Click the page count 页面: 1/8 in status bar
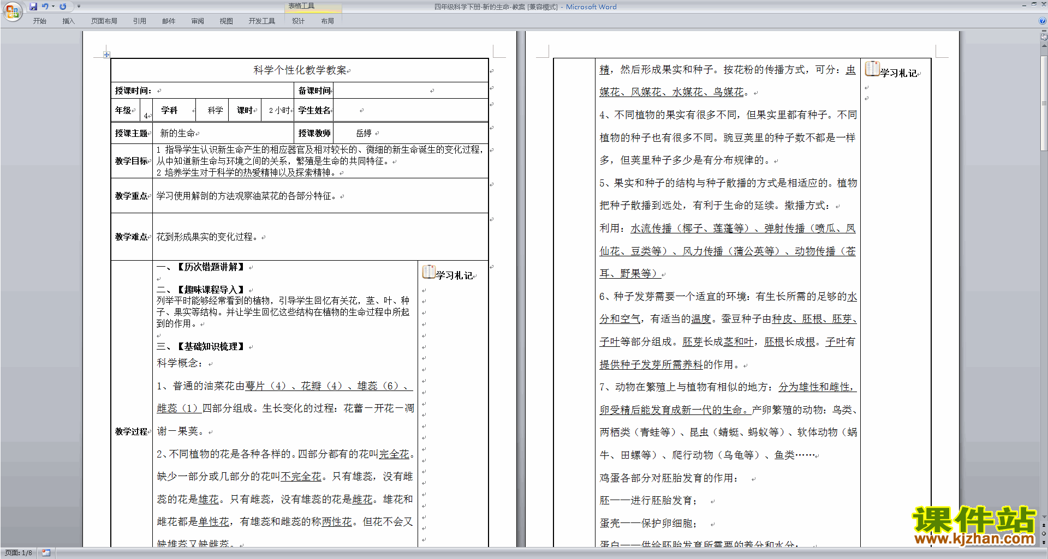Viewport: 1048px width, 559px height. tap(19, 553)
